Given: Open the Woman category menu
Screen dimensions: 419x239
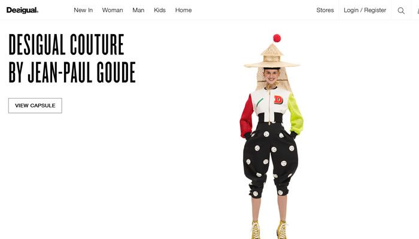Looking at the screenshot, I should 113,10.
